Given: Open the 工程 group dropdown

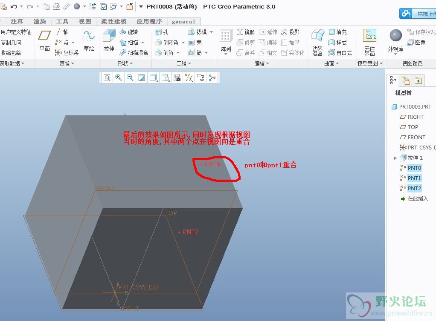Looking at the screenshot, I should [x=184, y=63].
